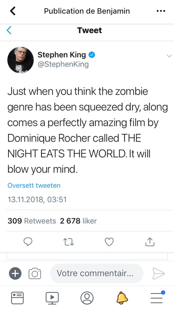Screen dimensions: 174x310
Task: Expand the tweet options down chevron
Action: (169, 56)
